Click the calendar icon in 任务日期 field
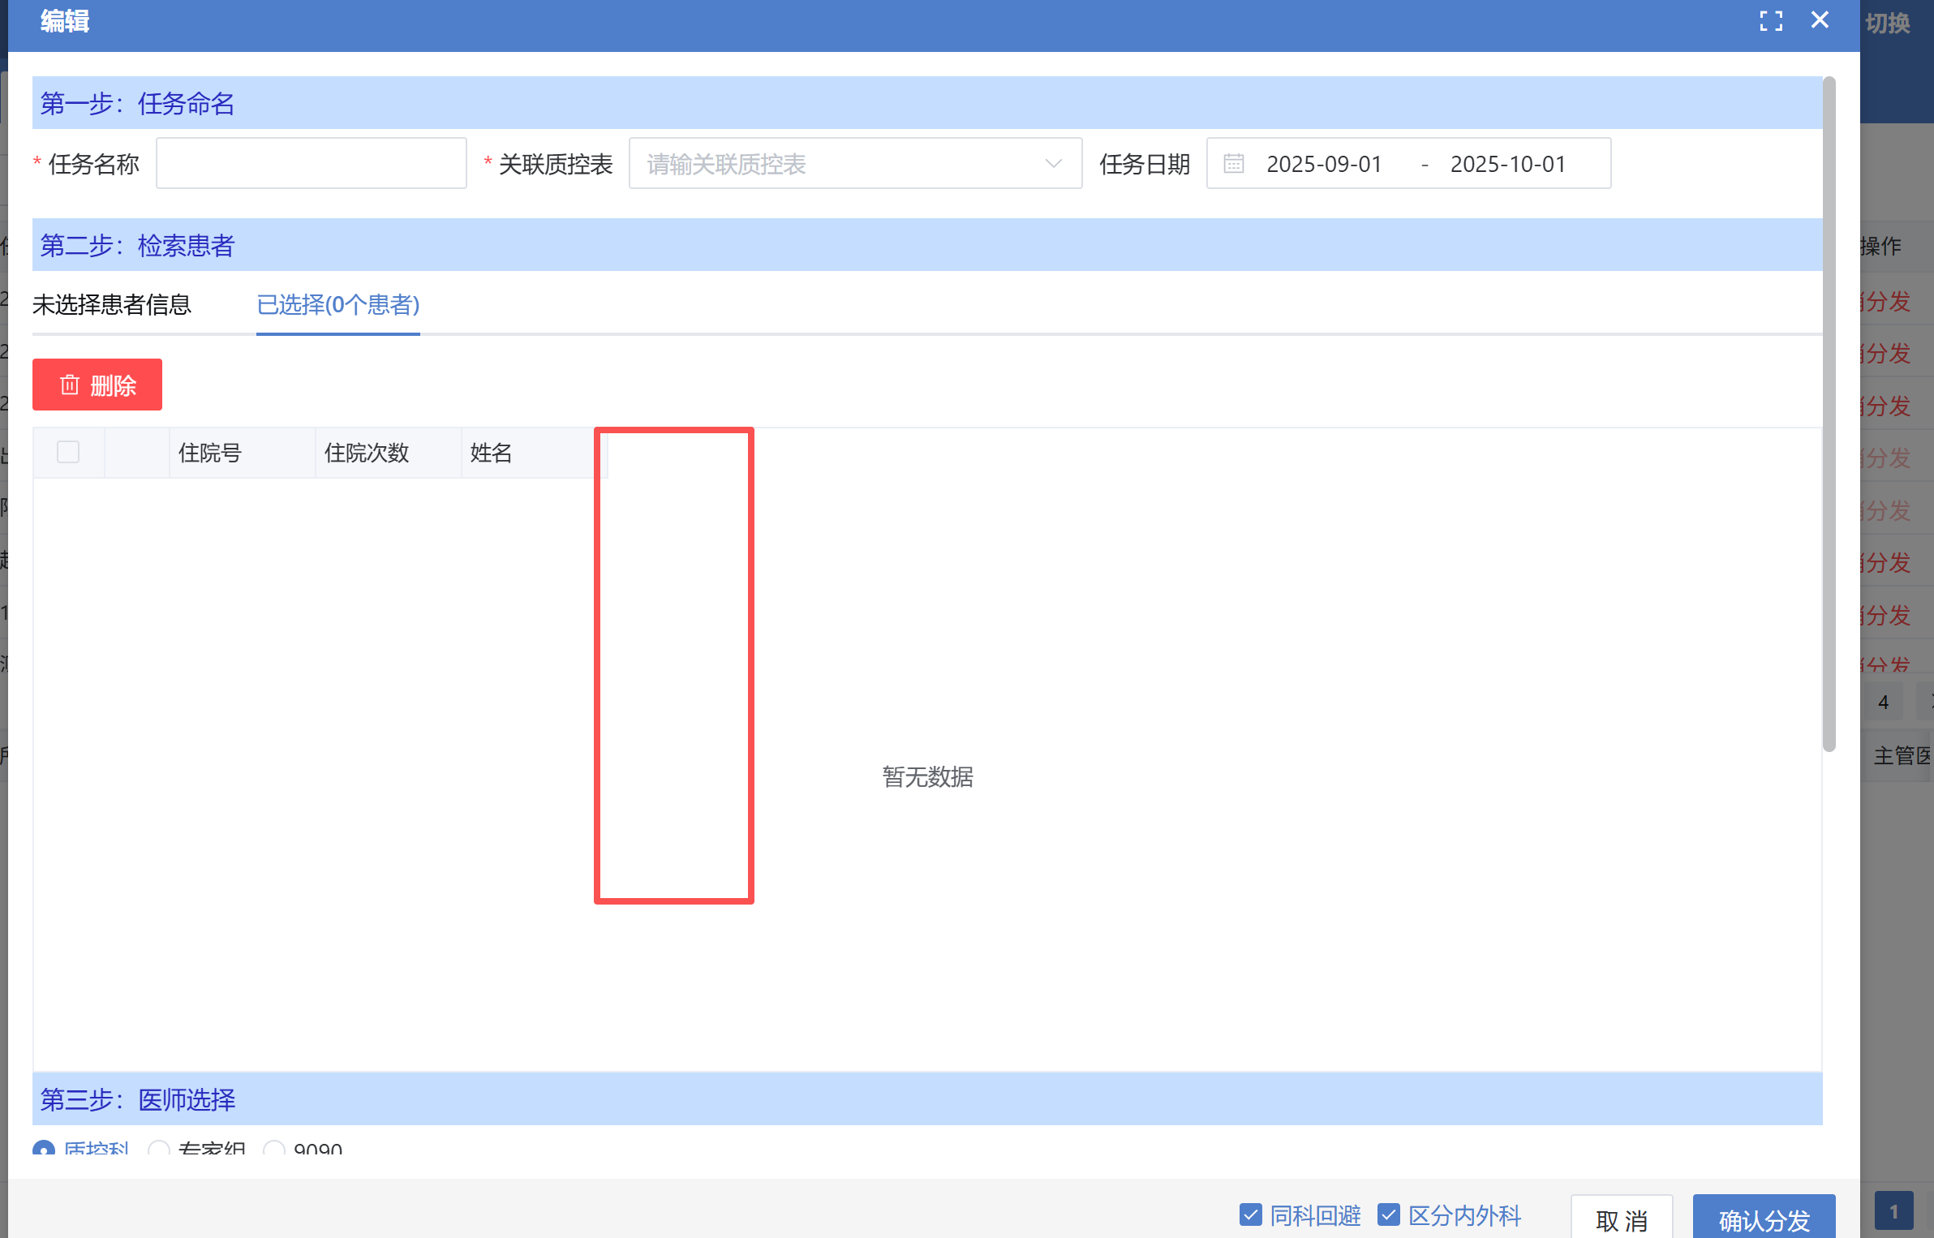 [1233, 164]
